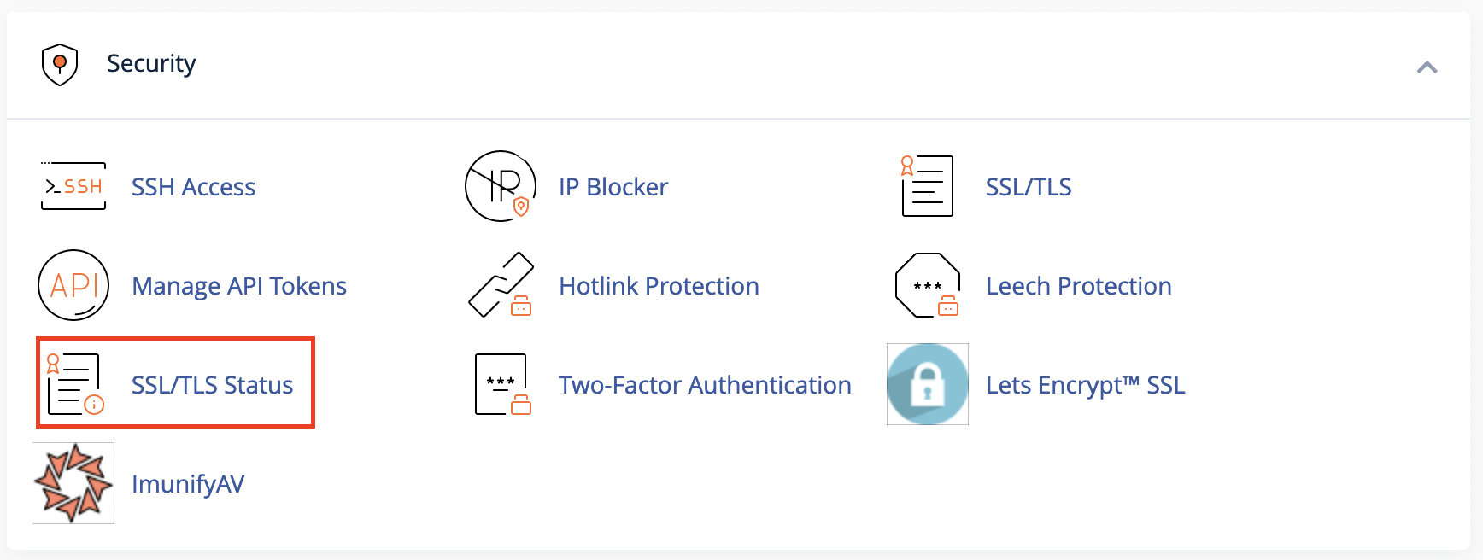Click the ImunifyAV logo icon
1483x560 pixels.
tap(73, 483)
